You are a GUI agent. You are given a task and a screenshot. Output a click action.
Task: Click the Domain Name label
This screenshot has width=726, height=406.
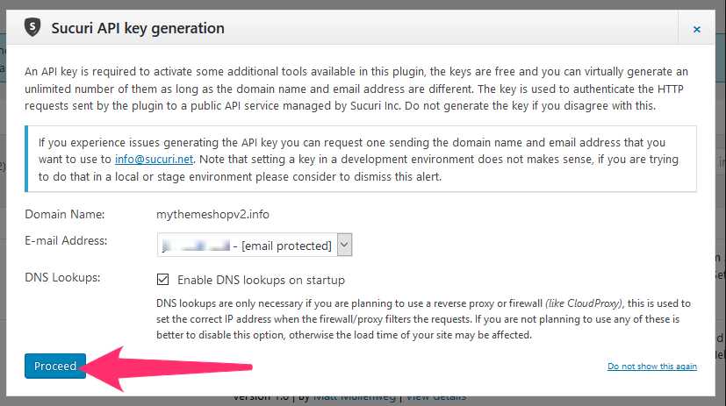[x=65, y=215]
